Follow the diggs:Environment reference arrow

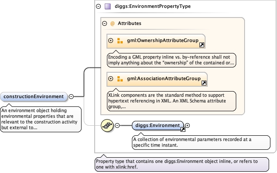183,130
